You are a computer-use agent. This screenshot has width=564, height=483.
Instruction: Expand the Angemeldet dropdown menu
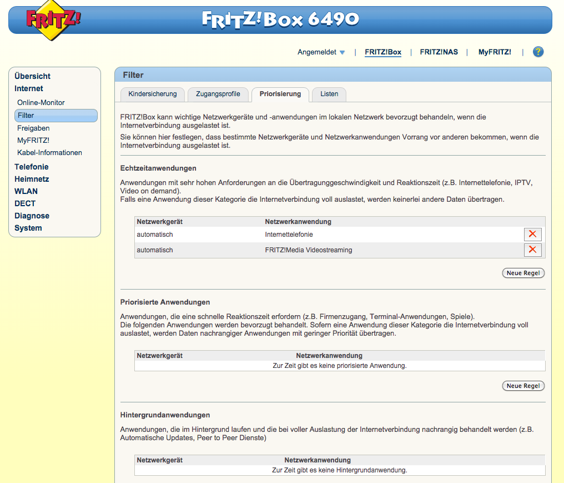[x=321, y=52]
